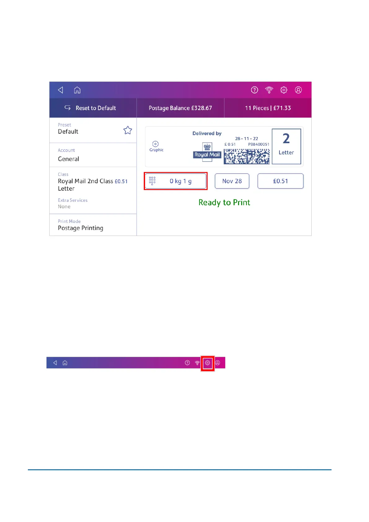Screen dimensions: 369x522
Task: Tap the £0.51 postage amount button
Action: pyautogui.click(x=280, y=181)
